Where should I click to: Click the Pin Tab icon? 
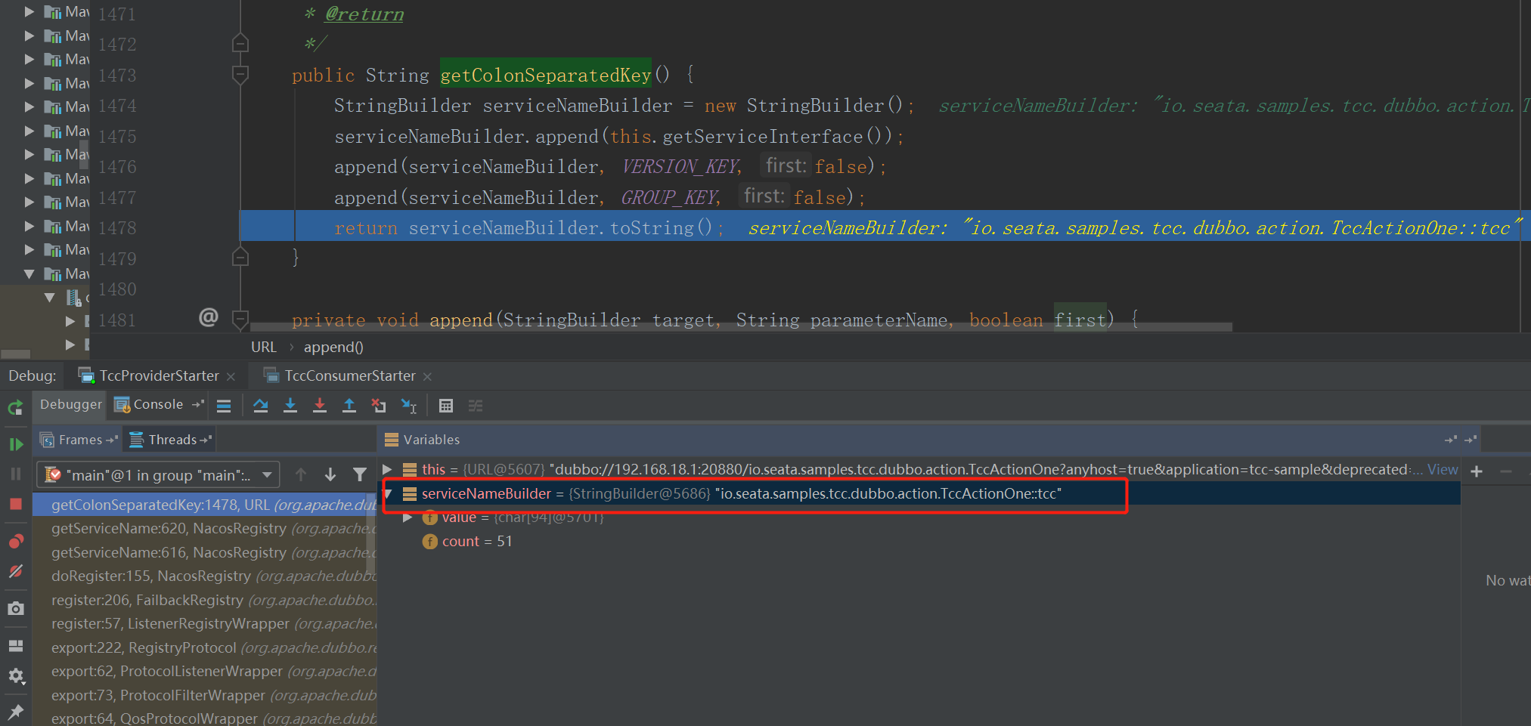point(15,711)
